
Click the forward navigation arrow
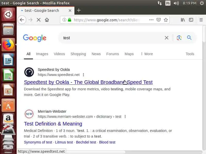click(x=30, y=20)
